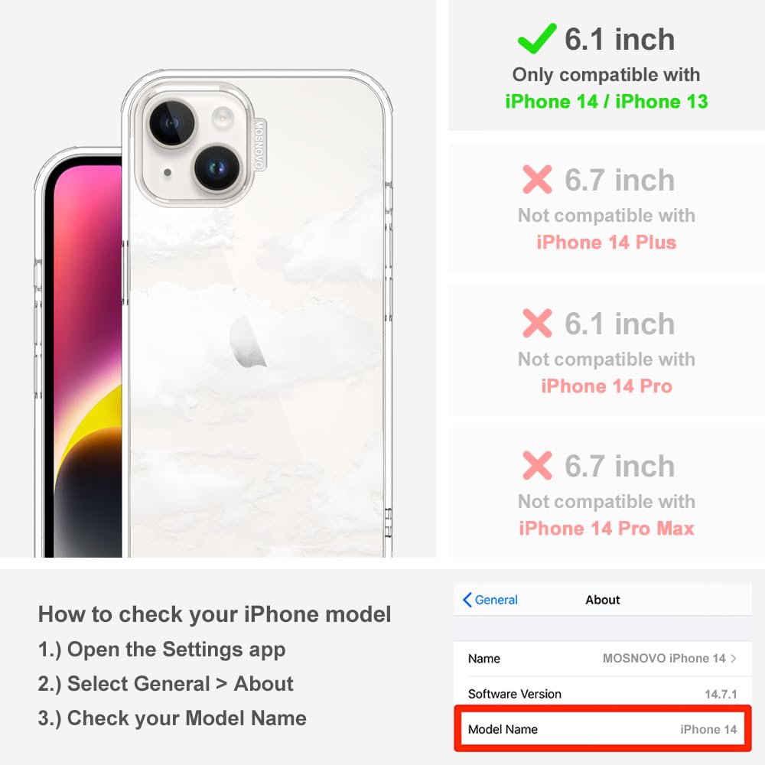Viewport: 765px width, 765px height.
Task: Click the Apple logo on the phone back
Action: pyautogui.click(x=248, y=341)
